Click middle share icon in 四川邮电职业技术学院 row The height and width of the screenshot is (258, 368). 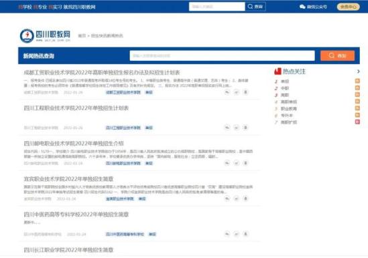click(237, 163)
